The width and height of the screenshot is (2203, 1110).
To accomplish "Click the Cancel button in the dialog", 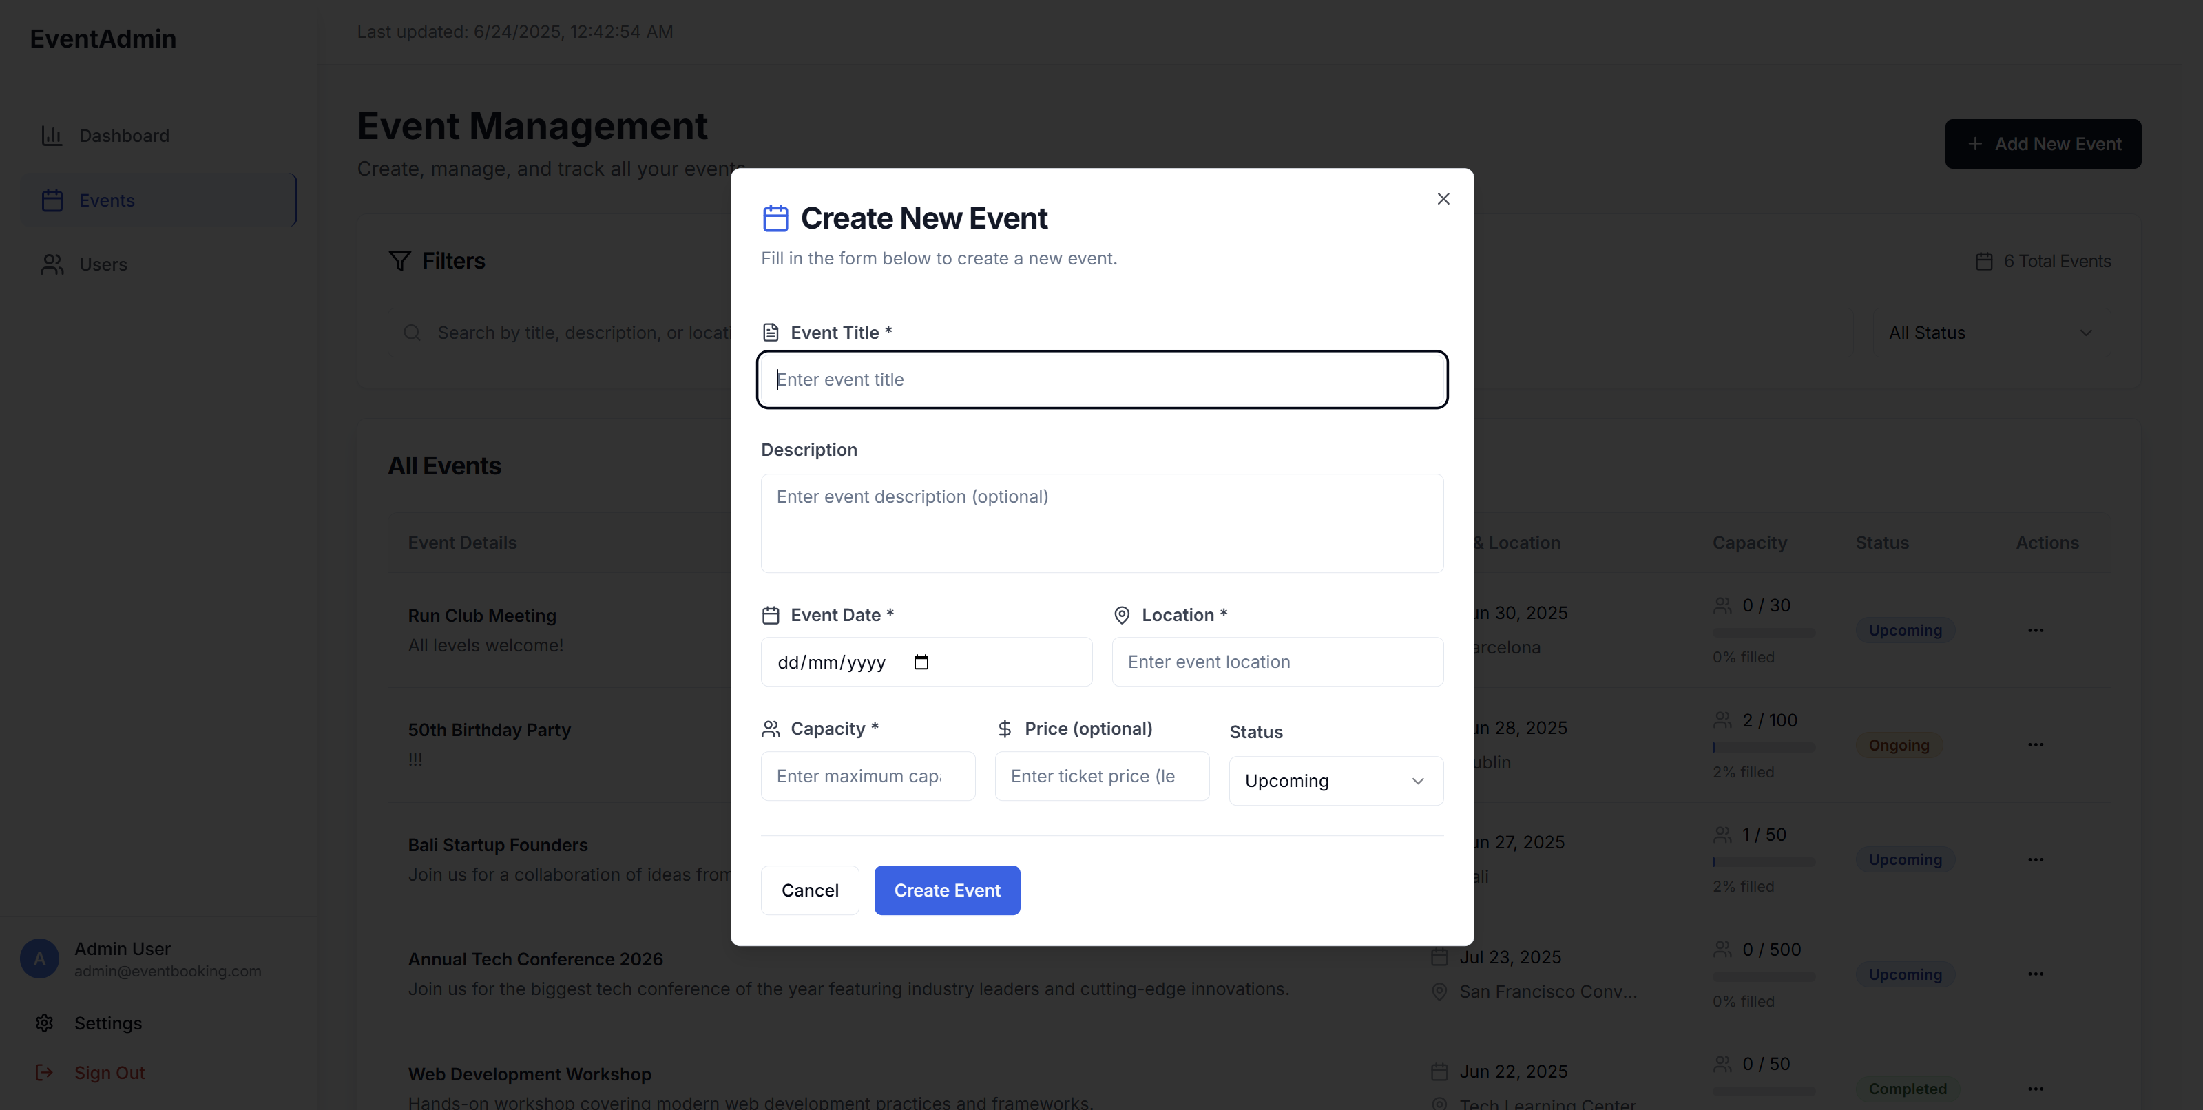I will [809, 890].
